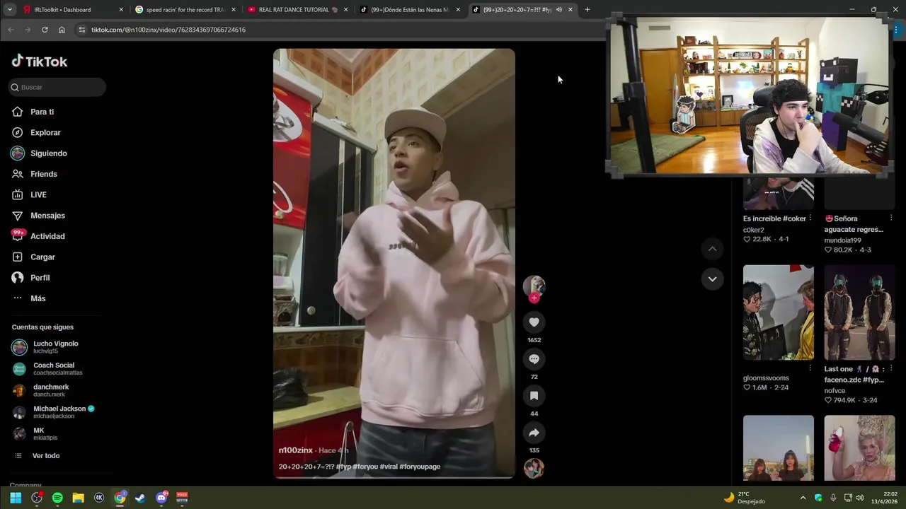Click the #foryoupage hashtag in caption

420,467
